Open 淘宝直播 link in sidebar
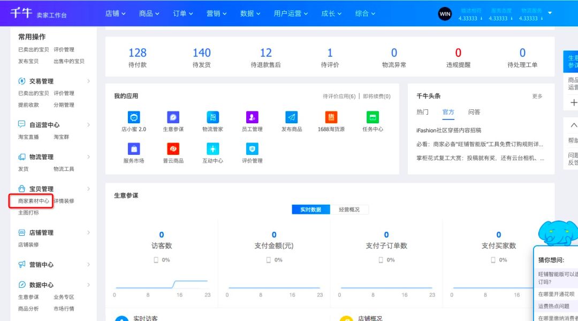This screenshot has width=578, height=321. 28,137
